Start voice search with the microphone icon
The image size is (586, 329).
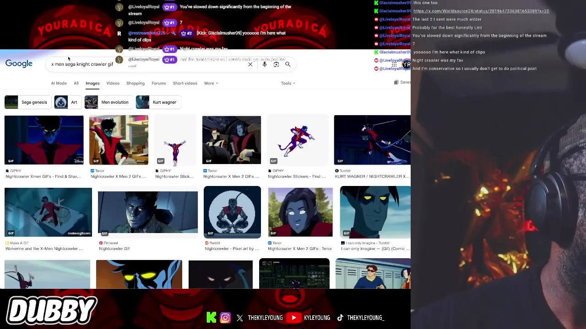(265, 64)
